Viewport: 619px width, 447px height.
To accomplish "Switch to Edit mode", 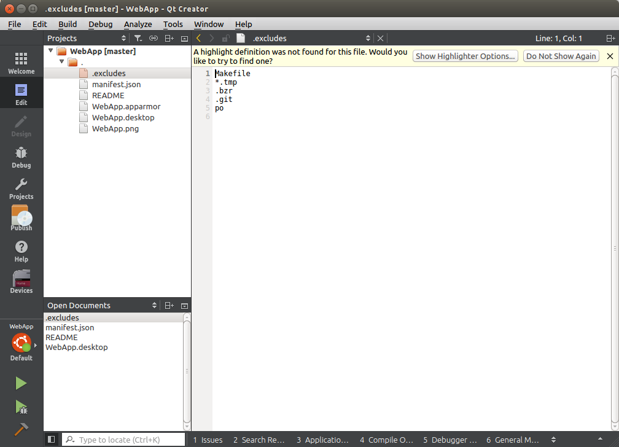I will [x=21, y=94].
